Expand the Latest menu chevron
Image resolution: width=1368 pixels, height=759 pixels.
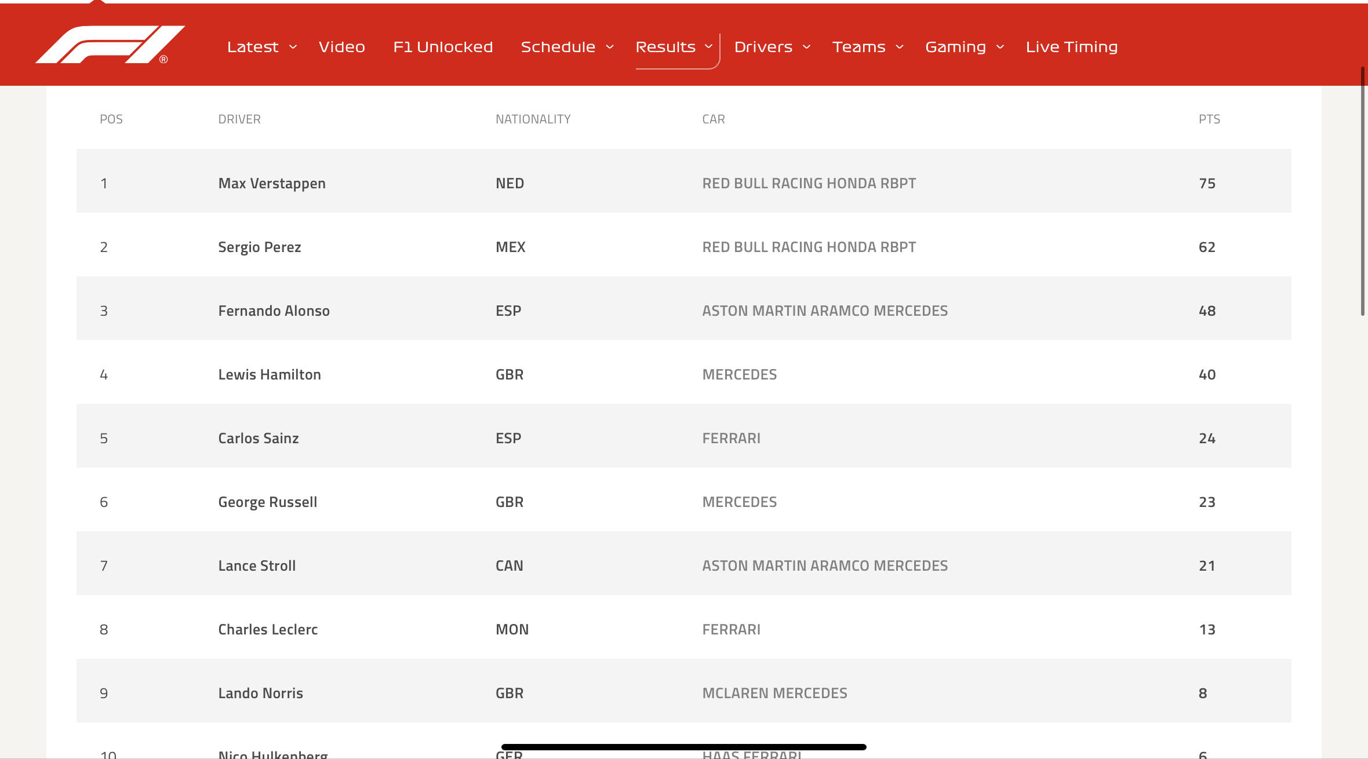point(293,47)
